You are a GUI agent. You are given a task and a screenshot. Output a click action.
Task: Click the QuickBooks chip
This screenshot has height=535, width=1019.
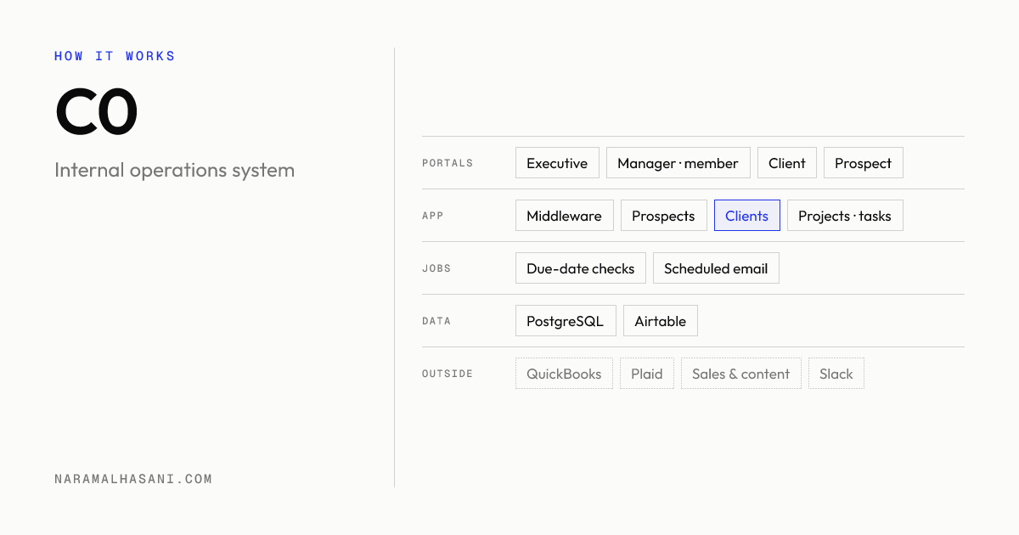[x=564, y=374]
